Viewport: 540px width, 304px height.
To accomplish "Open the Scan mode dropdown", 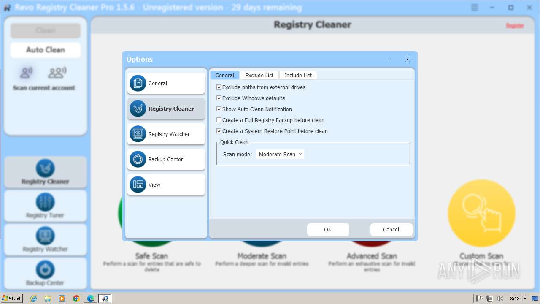I will [x=280, y=154].
